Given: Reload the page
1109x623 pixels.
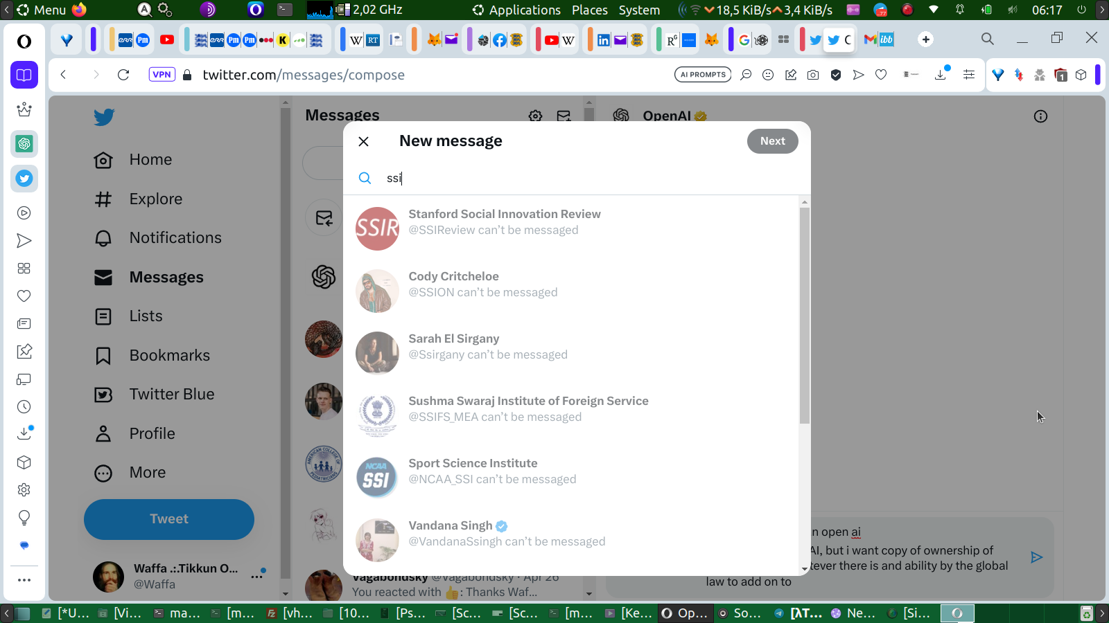Looking at the screenshot, I should click(x=123, y=75).
